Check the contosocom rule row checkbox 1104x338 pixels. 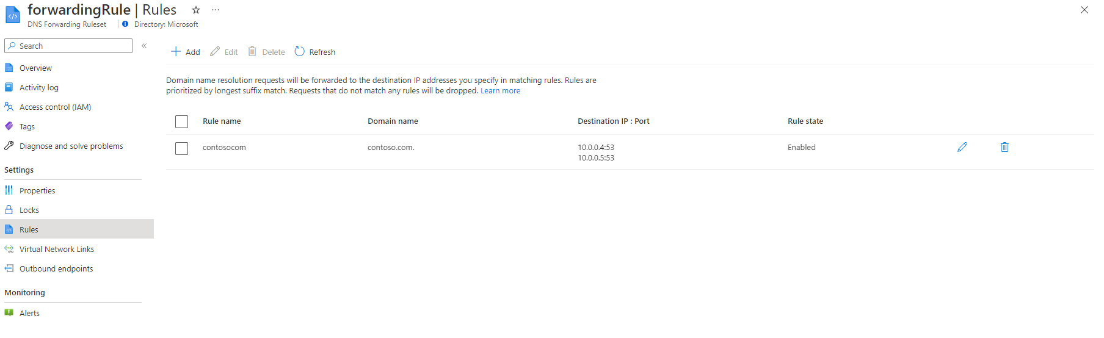pos(181,148)
